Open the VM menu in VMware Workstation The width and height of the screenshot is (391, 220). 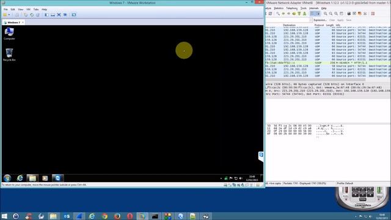tap(28, 9)
